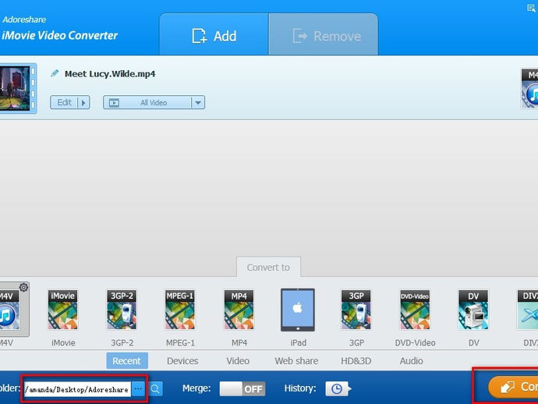Select the DVD-Video output format icon
538x404 pixels.
pos(415,310)
